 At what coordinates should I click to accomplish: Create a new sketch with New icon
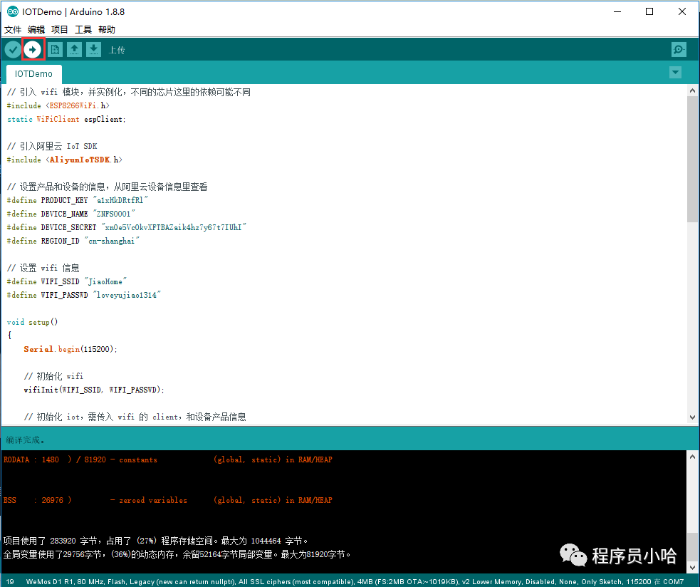pyautogui.click(x=55, y=49)
